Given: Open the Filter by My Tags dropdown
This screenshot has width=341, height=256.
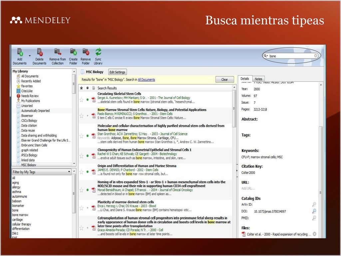Looking at the screenshot, I should coord(42,172).
